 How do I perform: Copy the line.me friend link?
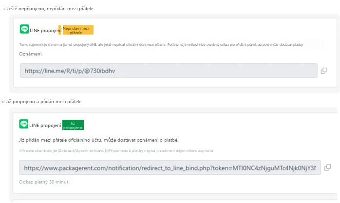324,71
